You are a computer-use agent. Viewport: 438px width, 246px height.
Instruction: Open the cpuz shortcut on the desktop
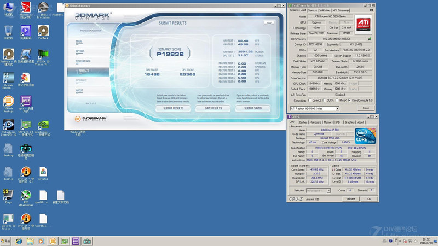tap(26, 104)
